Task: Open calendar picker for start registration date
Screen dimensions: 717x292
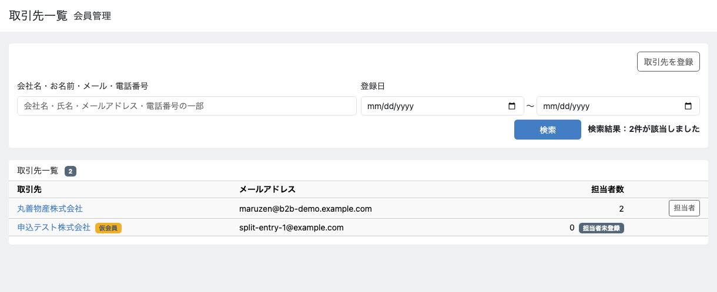Action: [511, 106]
